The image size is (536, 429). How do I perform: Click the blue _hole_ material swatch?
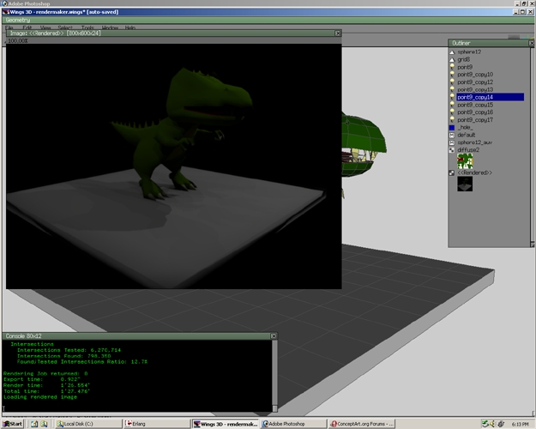pos(452,127)
